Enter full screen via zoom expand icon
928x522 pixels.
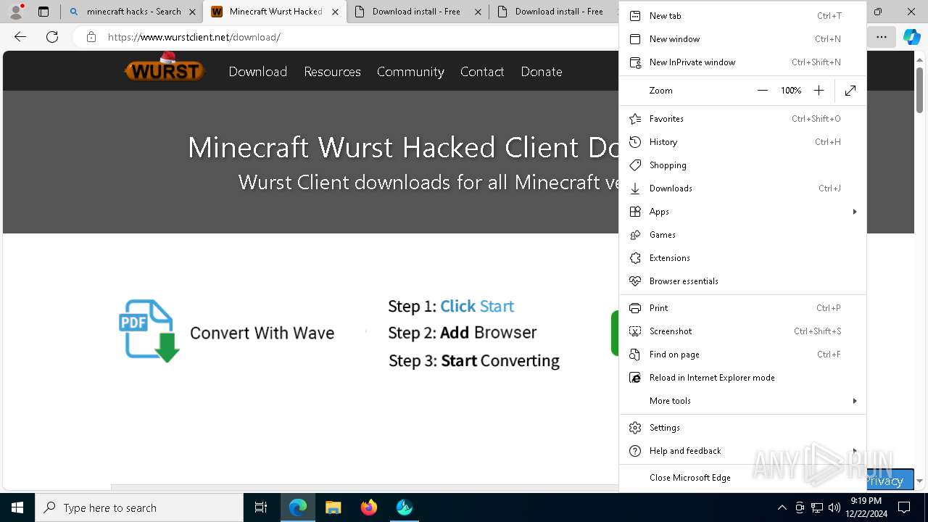850,91
